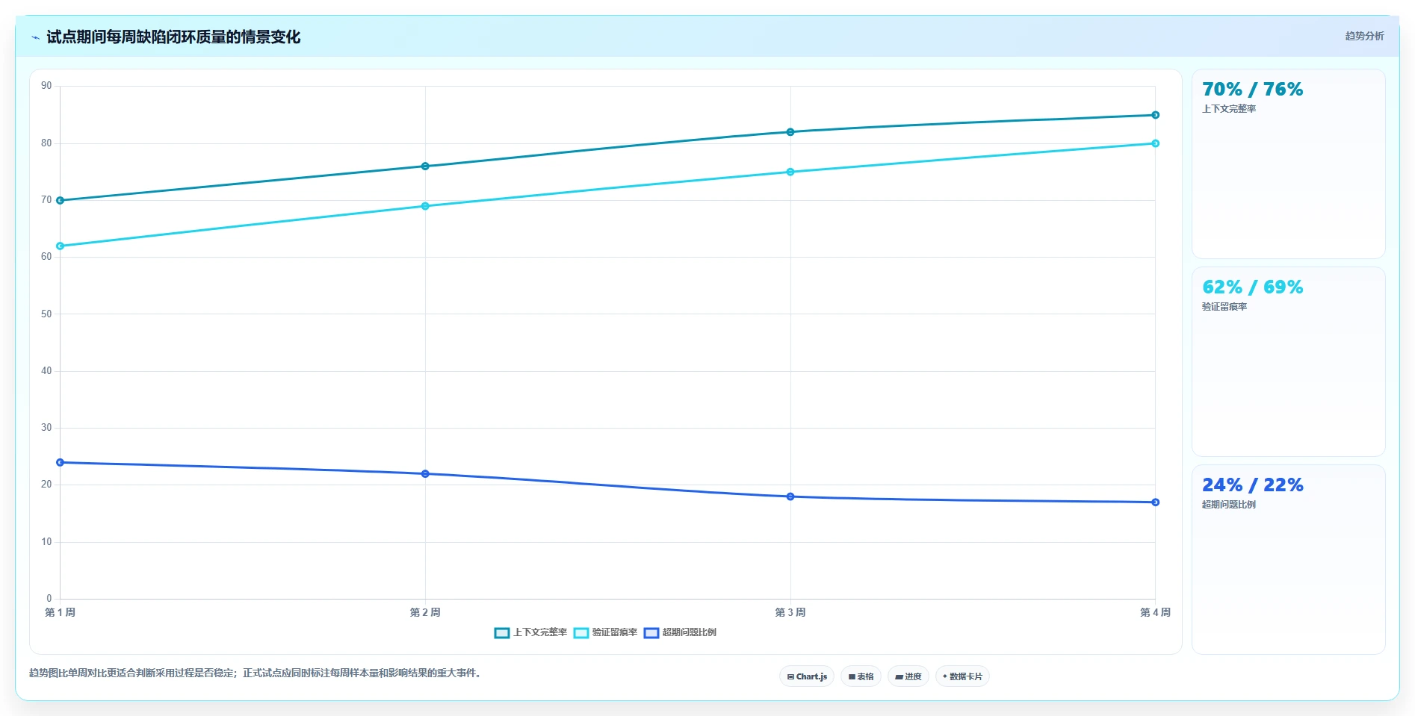1415x716 pixels.
Task: Click 验证留痕率 data point at 第 2 周
Action: (425, 206)
